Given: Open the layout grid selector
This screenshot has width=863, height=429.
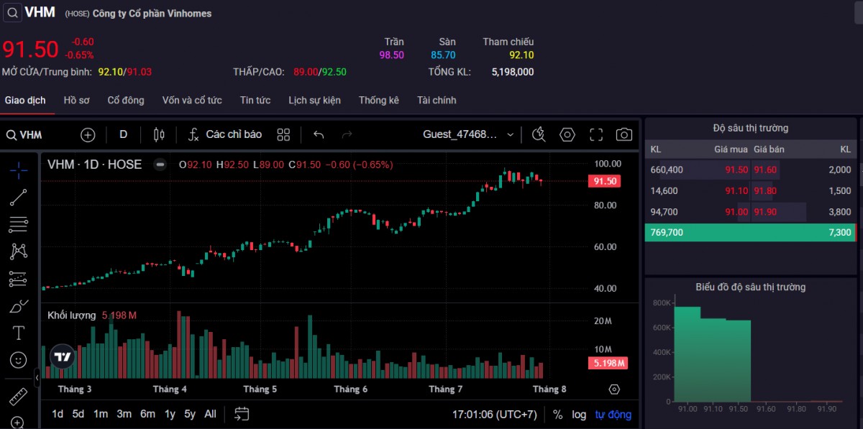Looking at the screenshot, I should [x=283, y=134].
